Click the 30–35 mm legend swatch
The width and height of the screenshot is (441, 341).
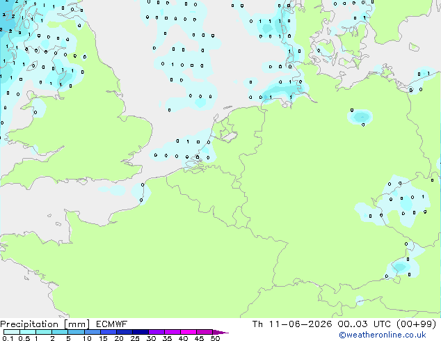click(156, 332)
